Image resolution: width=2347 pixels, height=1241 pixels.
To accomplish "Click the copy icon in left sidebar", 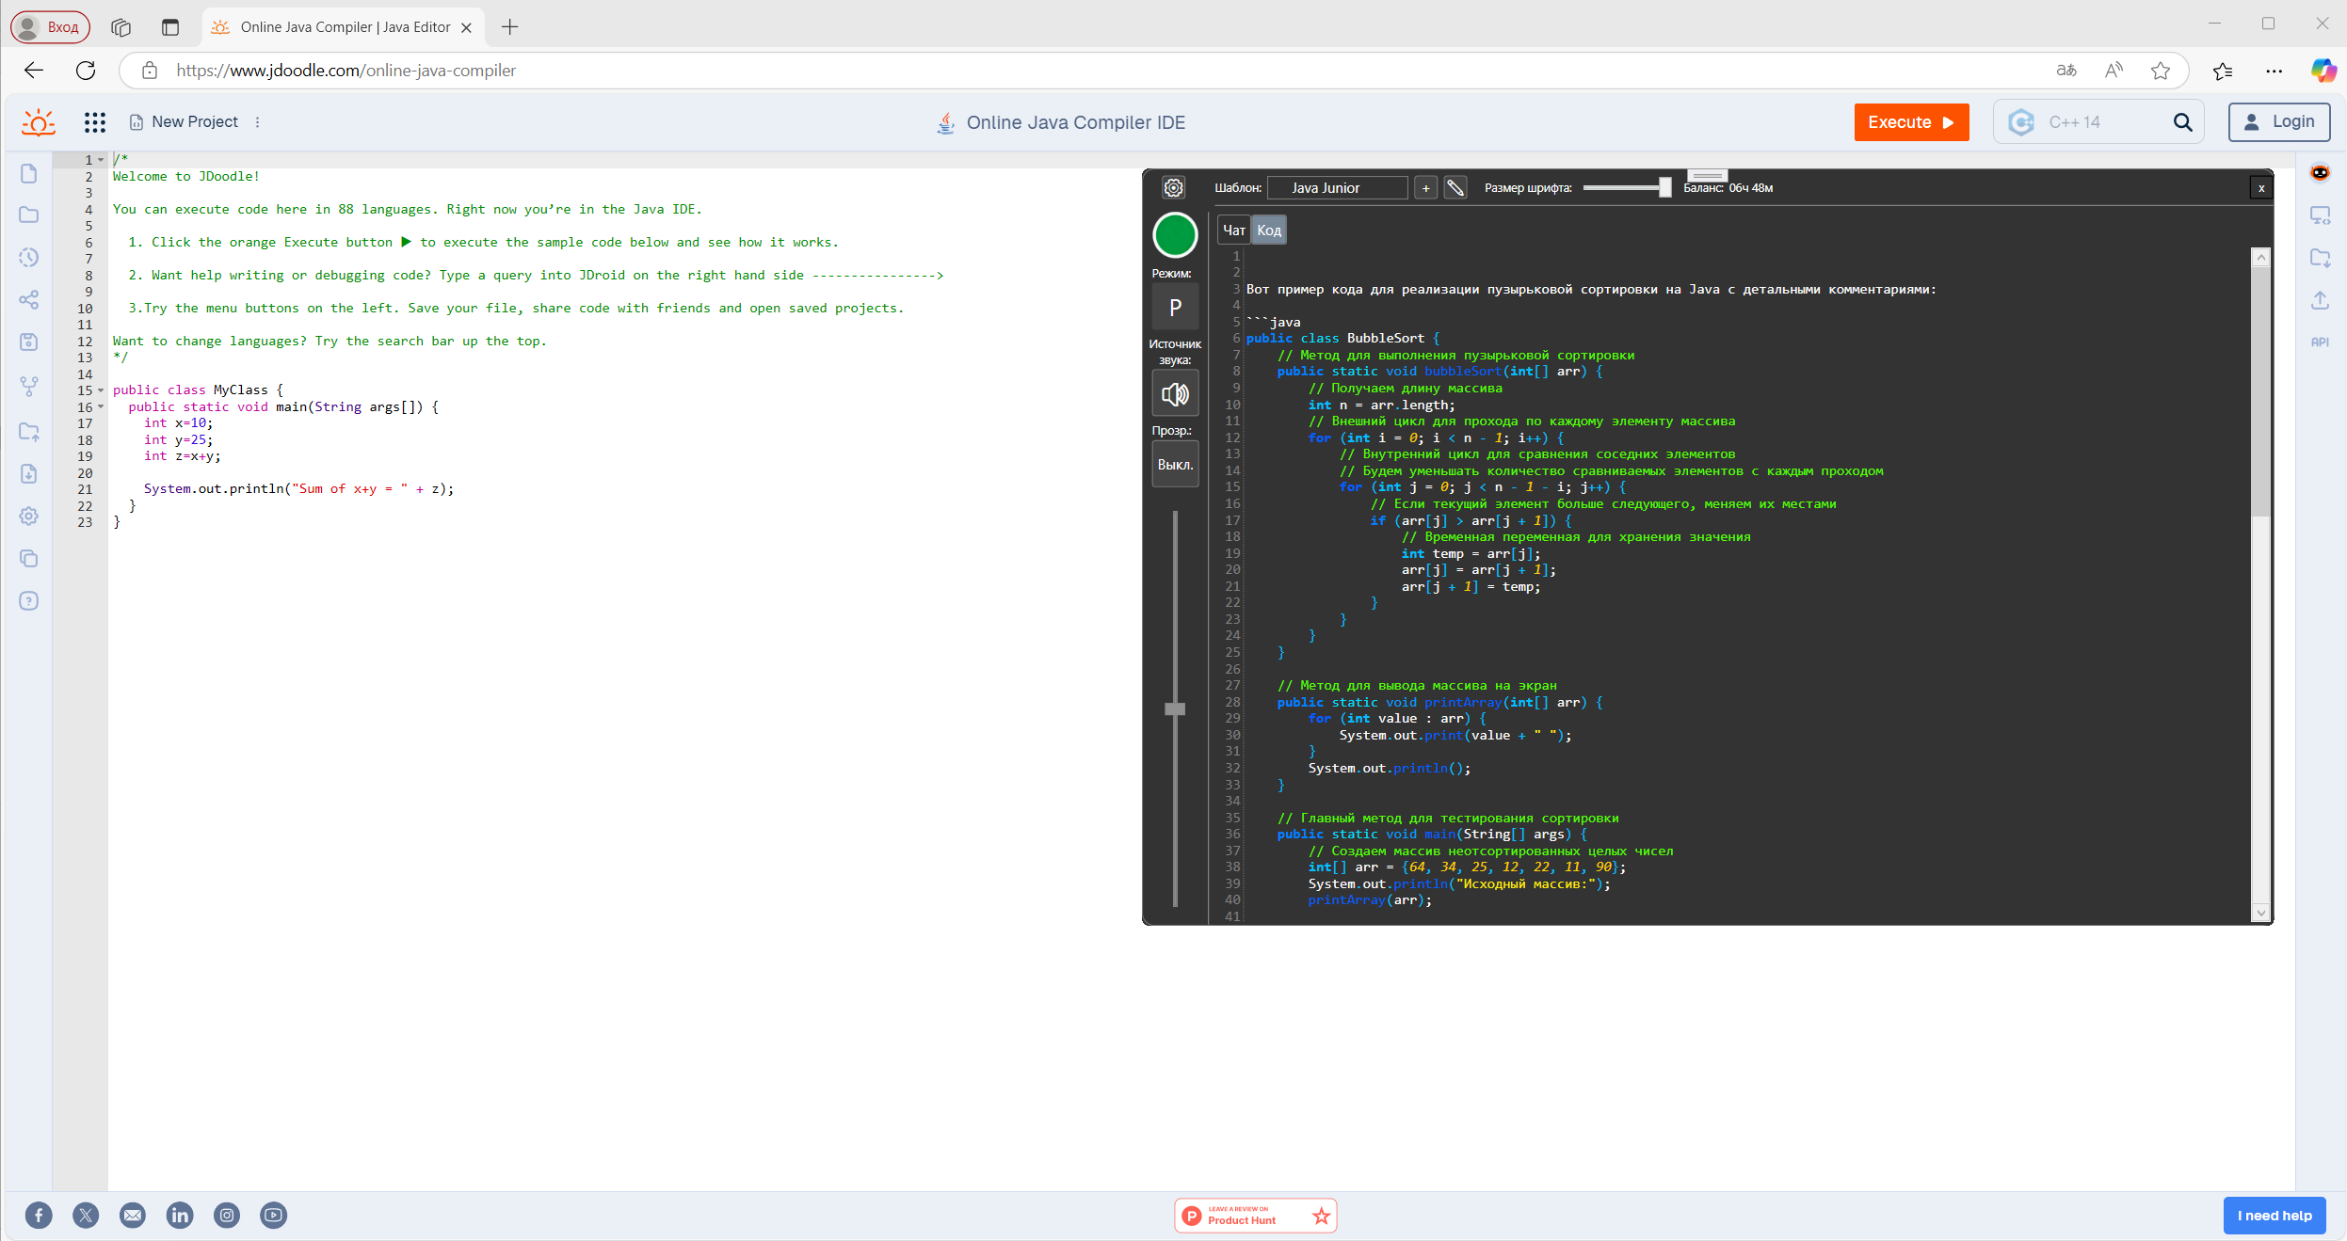I will point(29,558).
